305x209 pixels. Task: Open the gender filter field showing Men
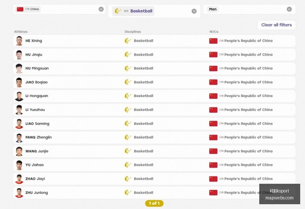249,9
